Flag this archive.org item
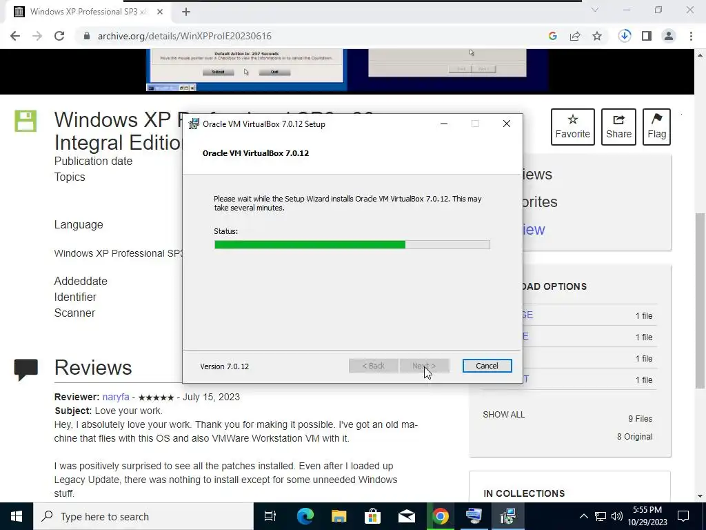This screenshot has width=706, height=530. 656,127
